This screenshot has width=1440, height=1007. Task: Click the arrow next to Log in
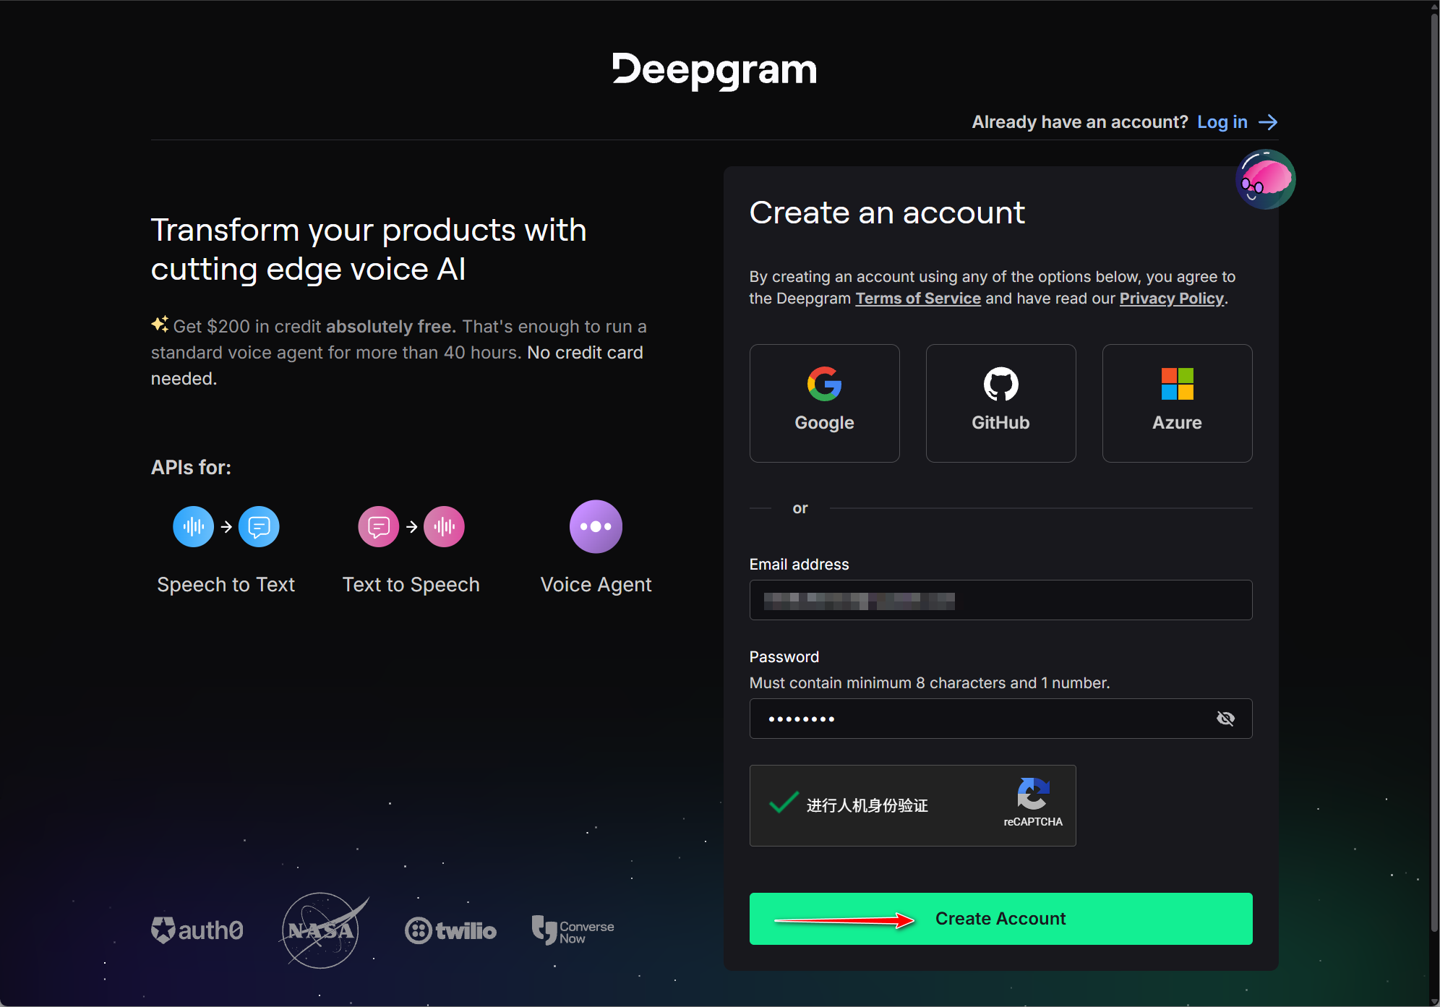(1268, 122)
